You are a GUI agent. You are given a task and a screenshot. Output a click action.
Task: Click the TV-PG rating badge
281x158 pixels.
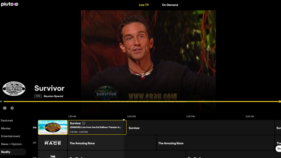38,96
